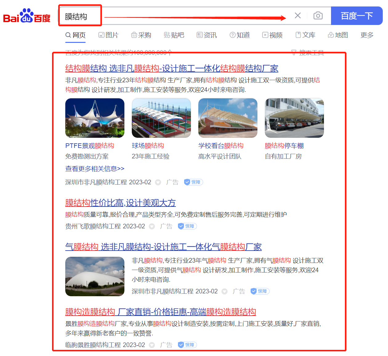
Task: Open the 视频 tab
Action: tap(272, 35)
